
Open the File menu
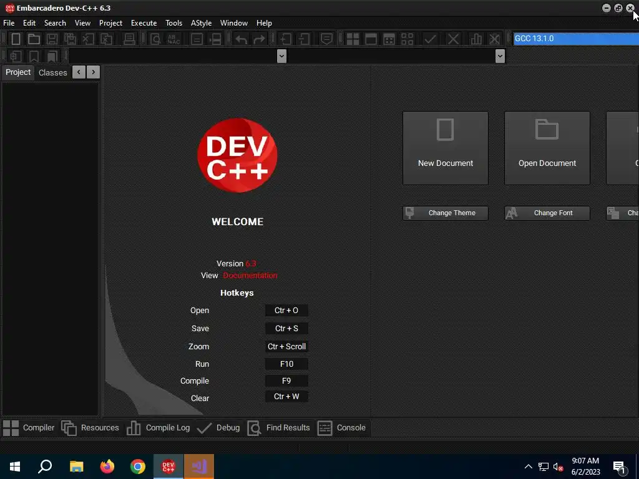point(9,23)
